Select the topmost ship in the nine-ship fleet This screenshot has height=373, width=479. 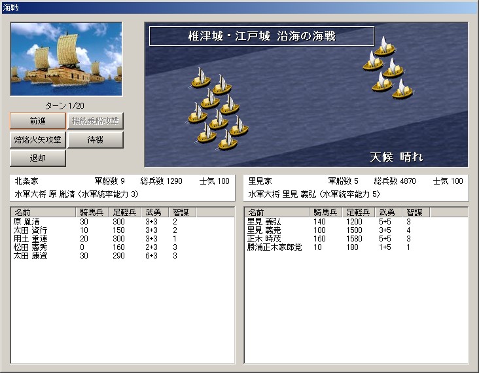point(201,78)
